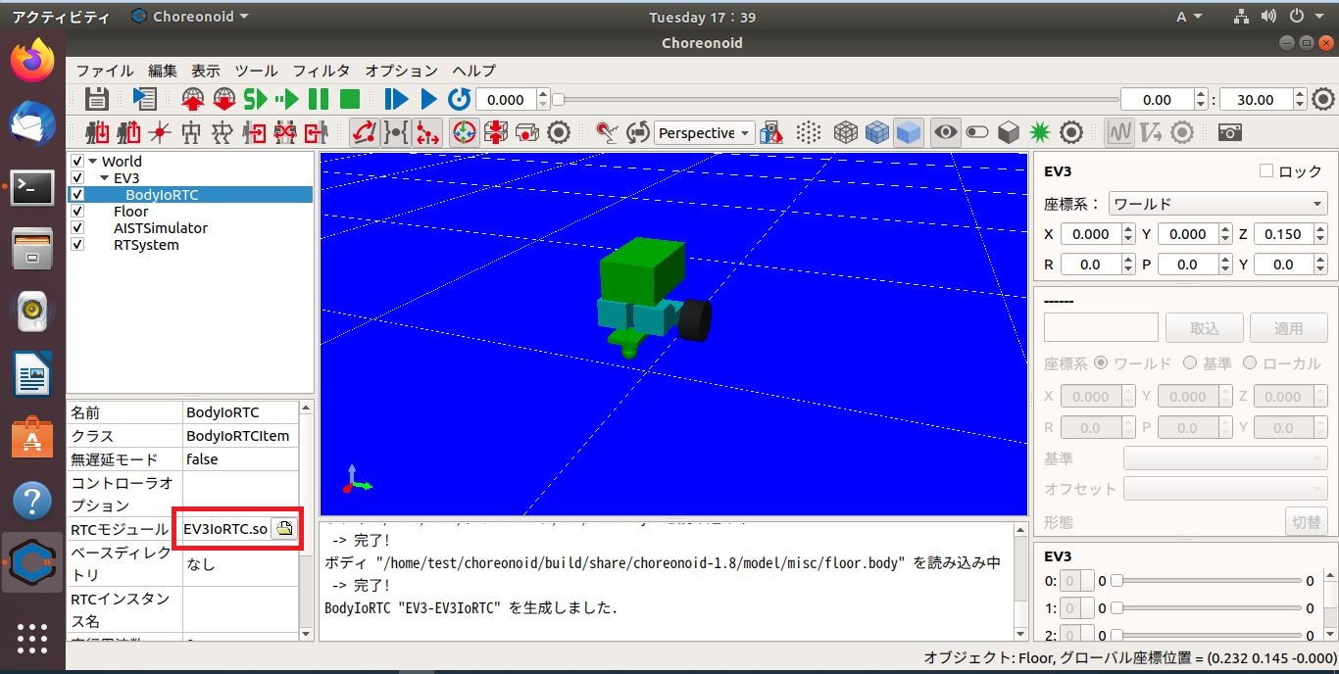Select the ローカル radio button

pyautogui.click(x=1249, y=363)
